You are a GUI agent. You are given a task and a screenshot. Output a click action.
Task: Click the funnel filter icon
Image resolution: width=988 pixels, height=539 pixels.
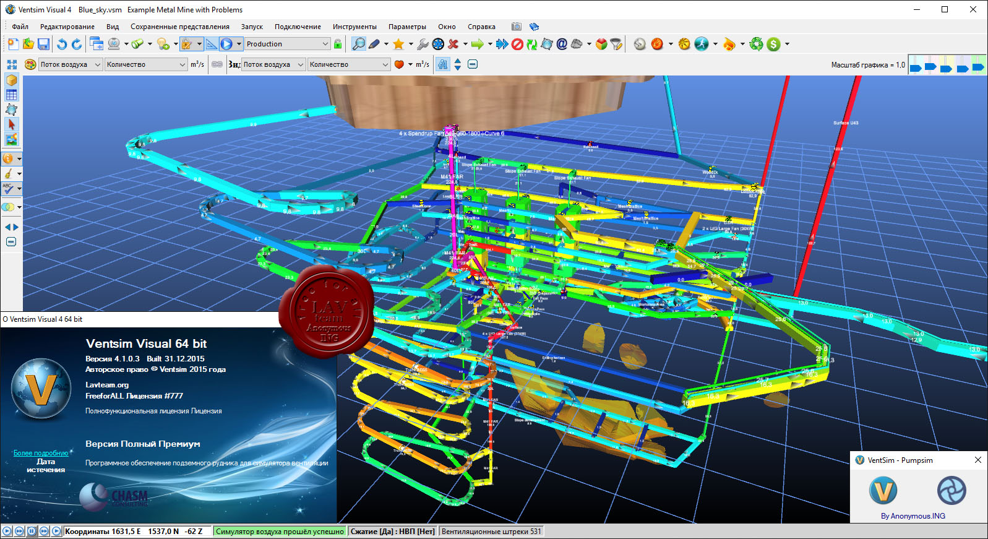pos(616,44)
